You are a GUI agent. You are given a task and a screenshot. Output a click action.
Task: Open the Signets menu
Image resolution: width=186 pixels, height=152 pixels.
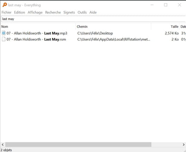click(x=69, y=12)
